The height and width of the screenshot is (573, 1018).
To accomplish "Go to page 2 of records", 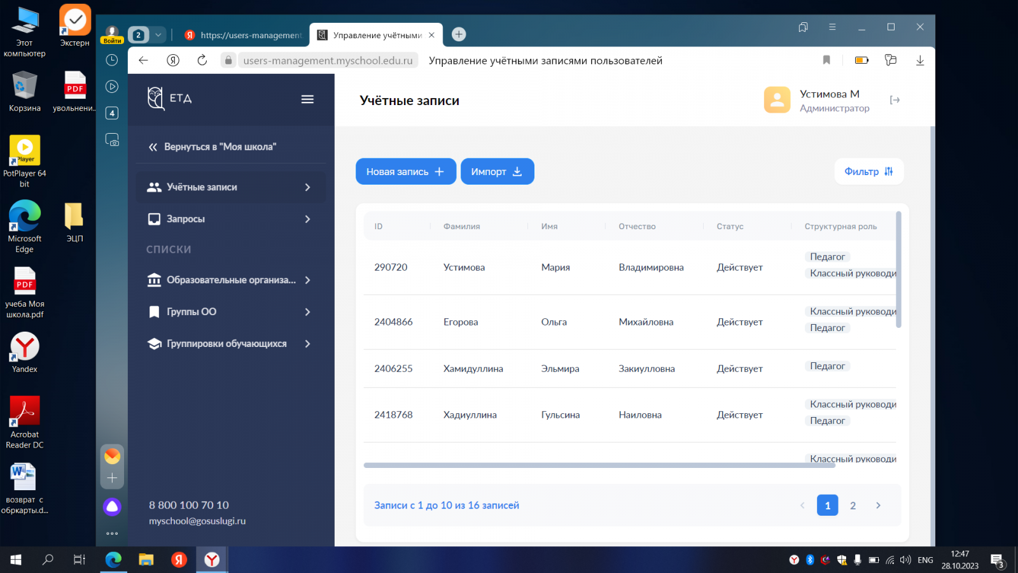I will click(853, 506).
